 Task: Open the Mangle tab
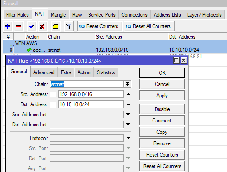click(x=58, y=15)
